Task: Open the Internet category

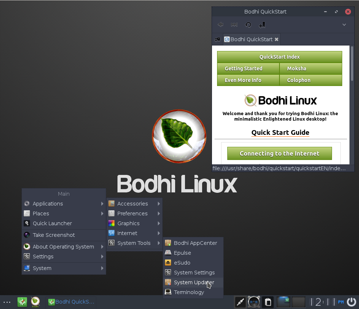Action: [134, 233]
